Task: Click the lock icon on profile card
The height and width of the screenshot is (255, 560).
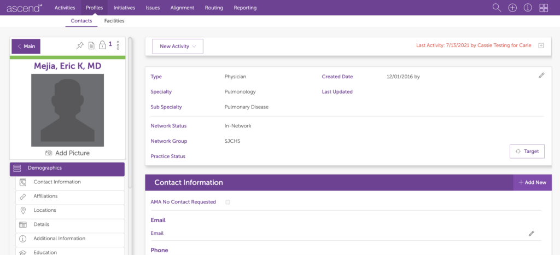Action: click(x=102, y=45)
